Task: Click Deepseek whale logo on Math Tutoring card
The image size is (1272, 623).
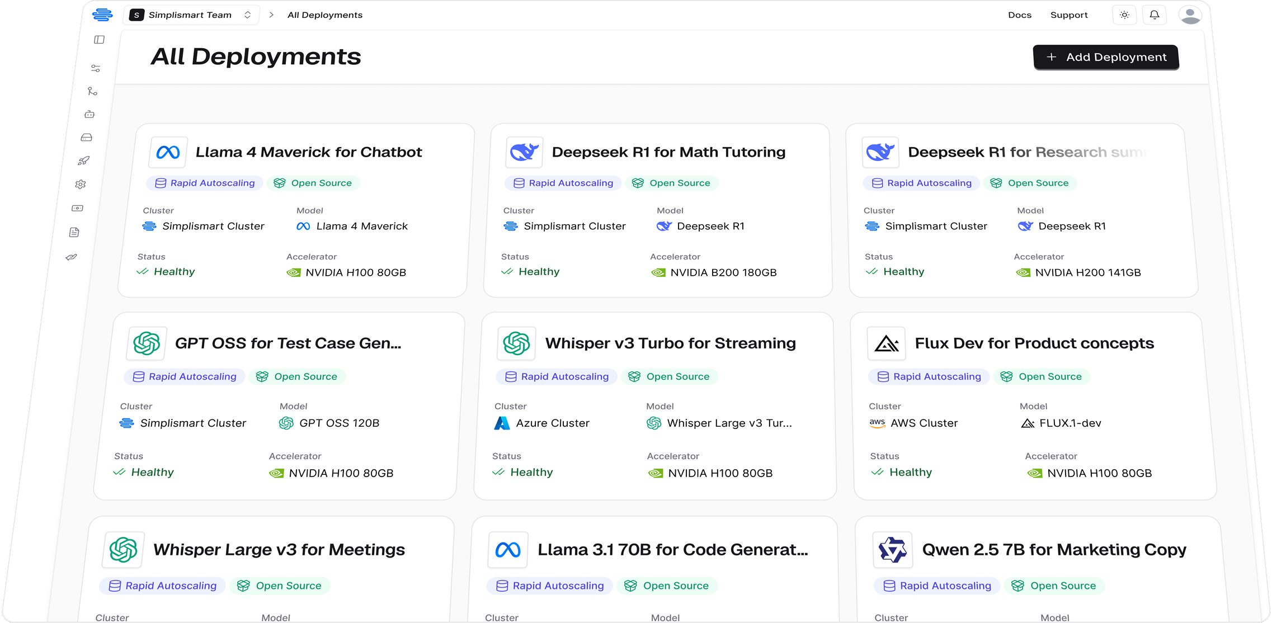Action: click(x=524, y=152)
